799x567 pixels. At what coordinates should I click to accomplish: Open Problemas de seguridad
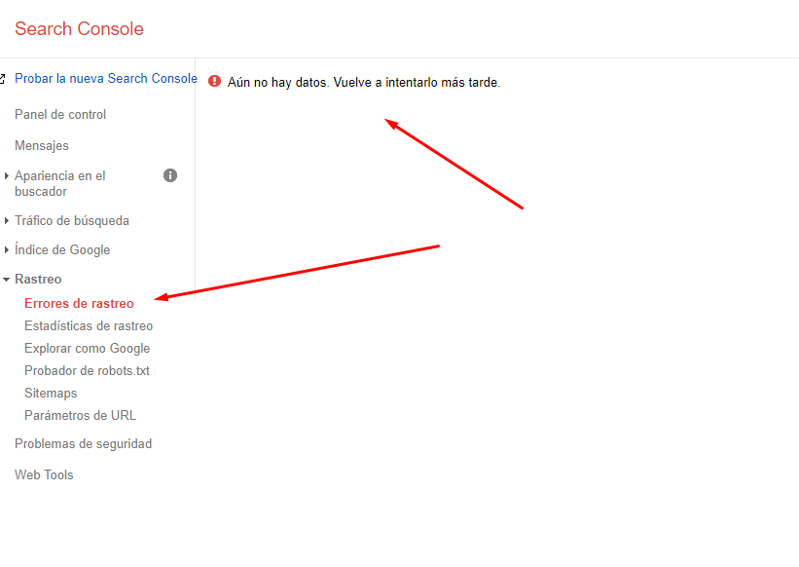point(83,444)
